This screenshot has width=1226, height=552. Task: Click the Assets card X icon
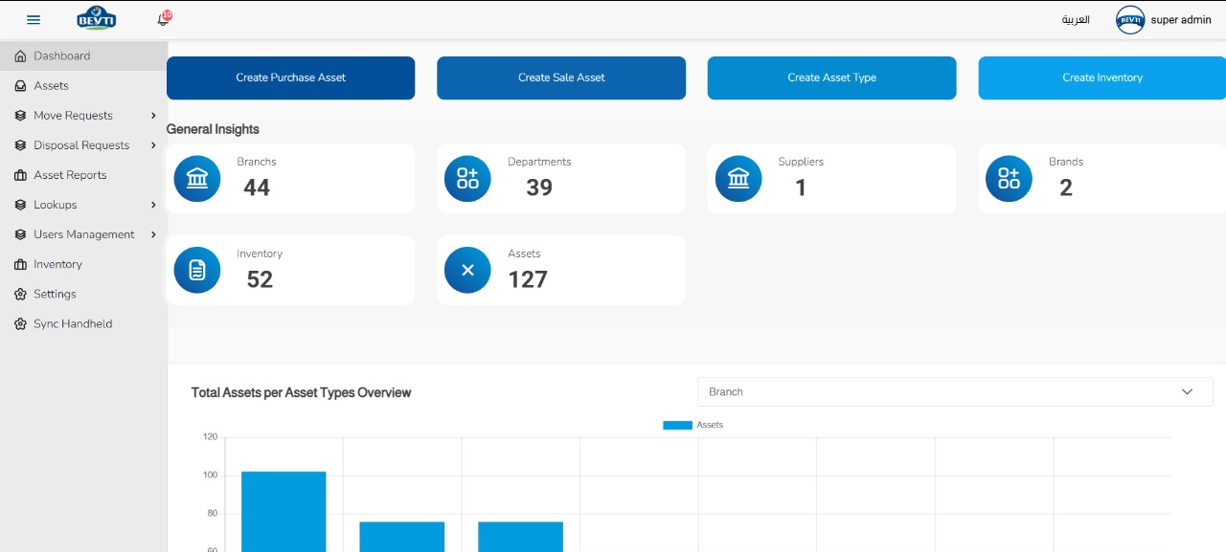coord(467,271)
